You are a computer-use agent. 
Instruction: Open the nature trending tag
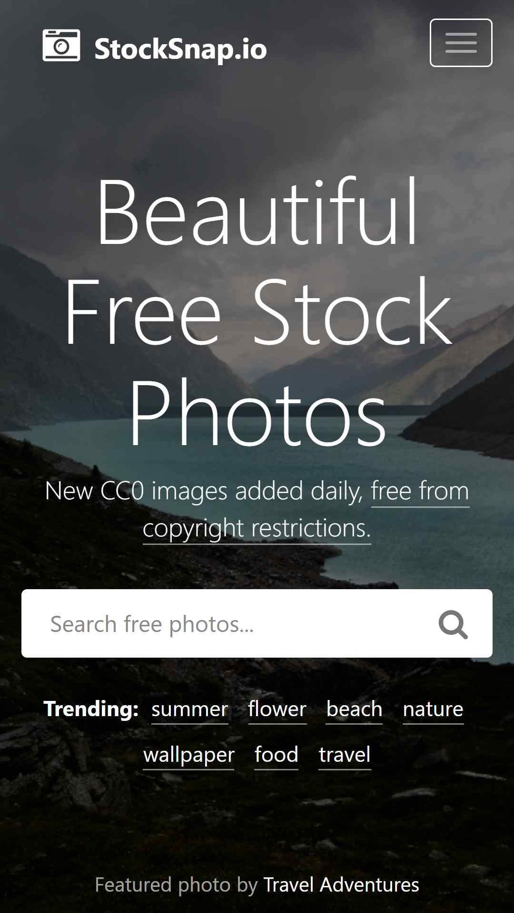click(x=433, y=709)
